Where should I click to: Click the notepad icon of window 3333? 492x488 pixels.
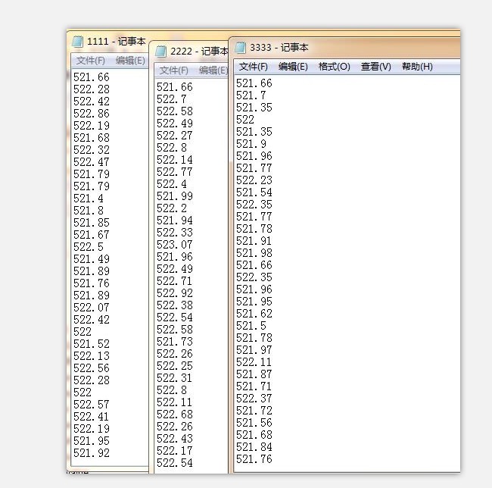tap(241, 48)
